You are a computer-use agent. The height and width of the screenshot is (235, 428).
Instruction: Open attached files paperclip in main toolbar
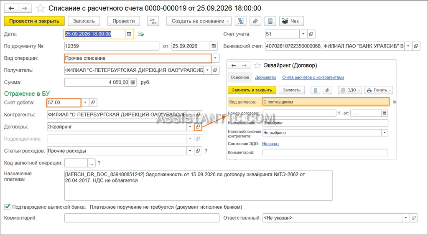point(255,21)
